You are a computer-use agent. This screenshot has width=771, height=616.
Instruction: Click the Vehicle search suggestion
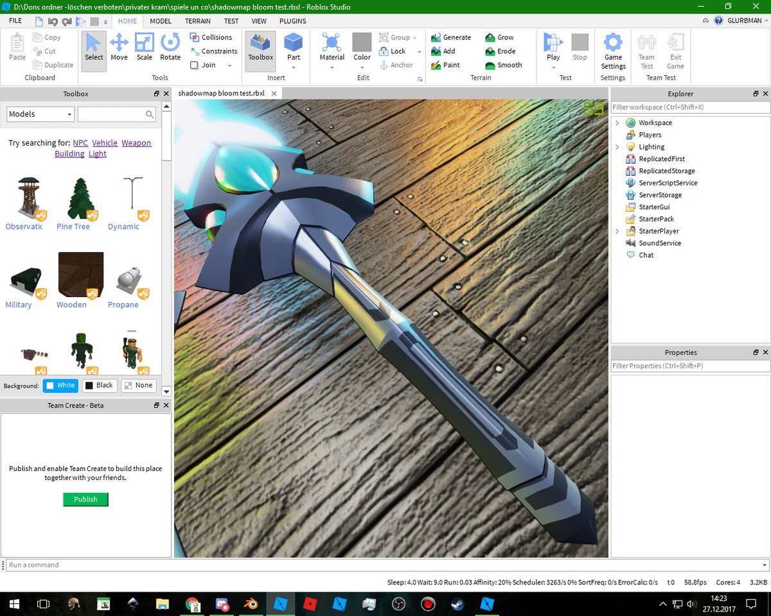coord(105,143)
